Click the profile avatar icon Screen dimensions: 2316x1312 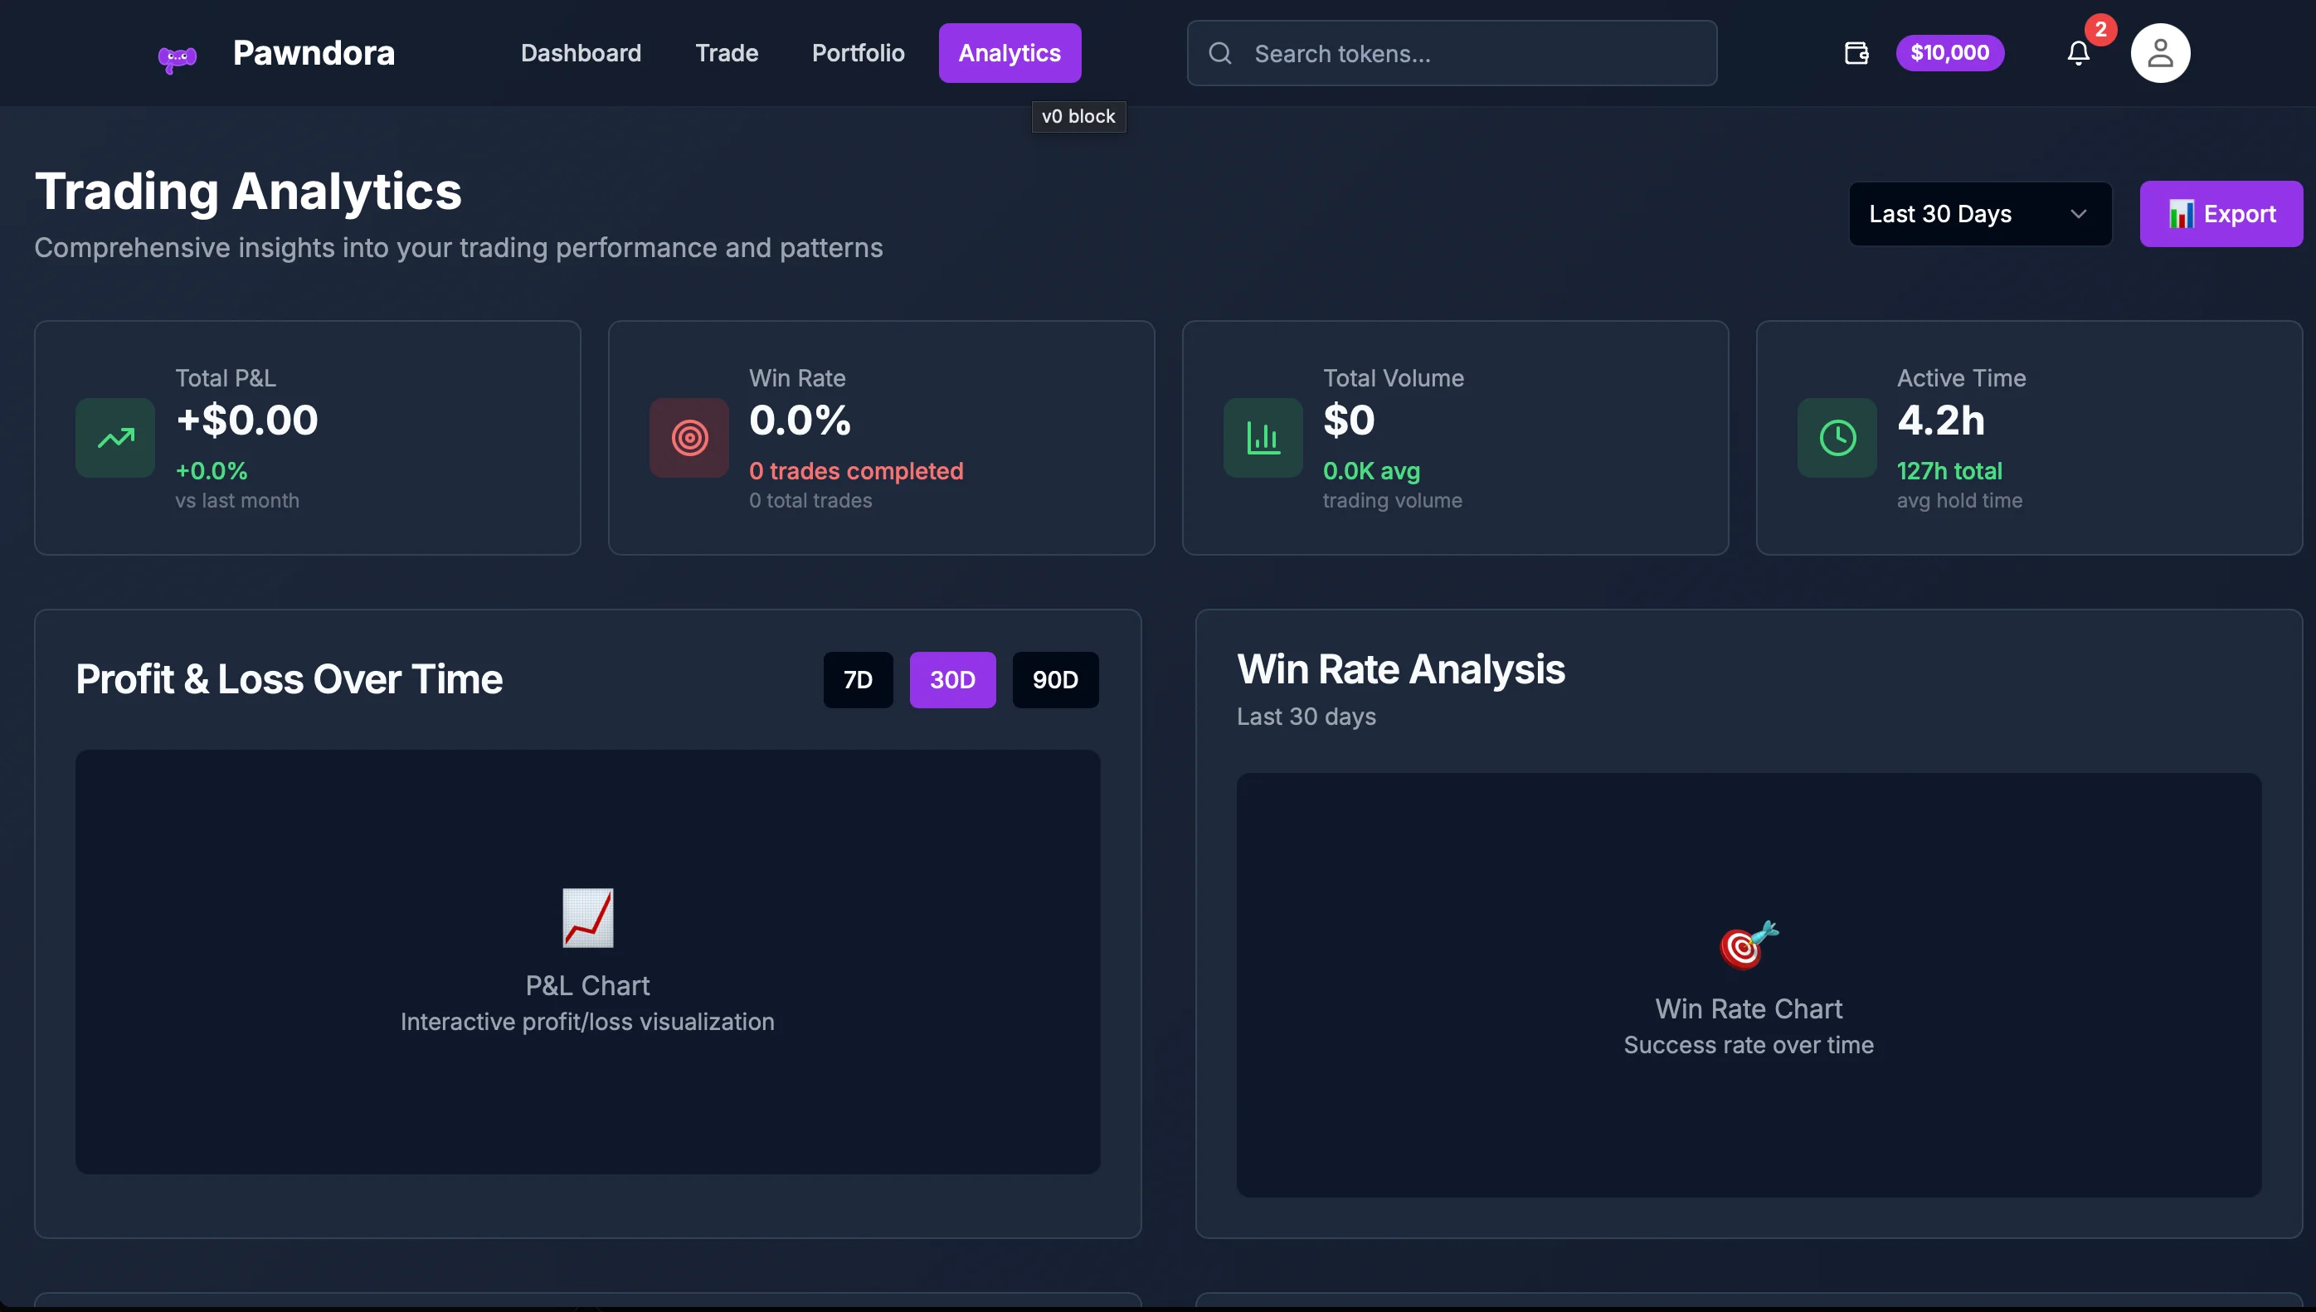tap(2160, 52)
